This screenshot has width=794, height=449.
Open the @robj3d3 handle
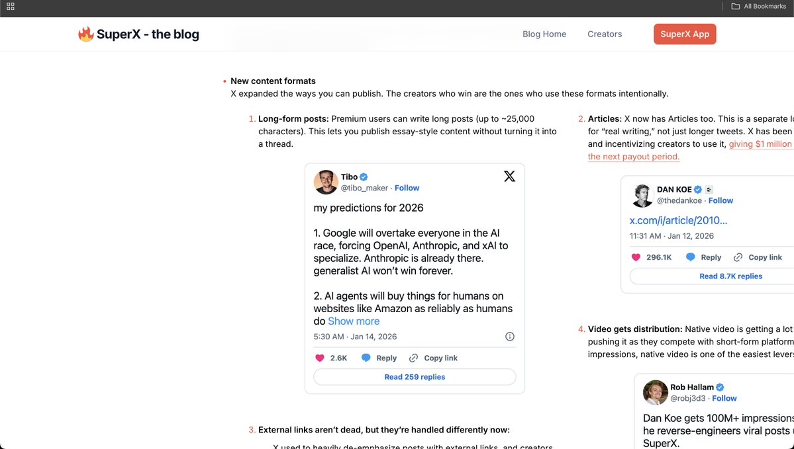(687, 399)
